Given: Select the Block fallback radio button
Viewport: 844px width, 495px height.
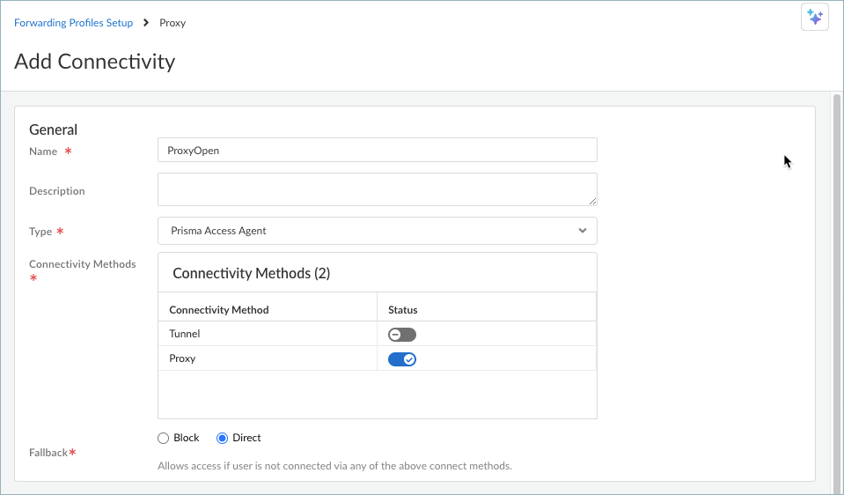Looking at the screenshot, I should click(x=162, y=438).
